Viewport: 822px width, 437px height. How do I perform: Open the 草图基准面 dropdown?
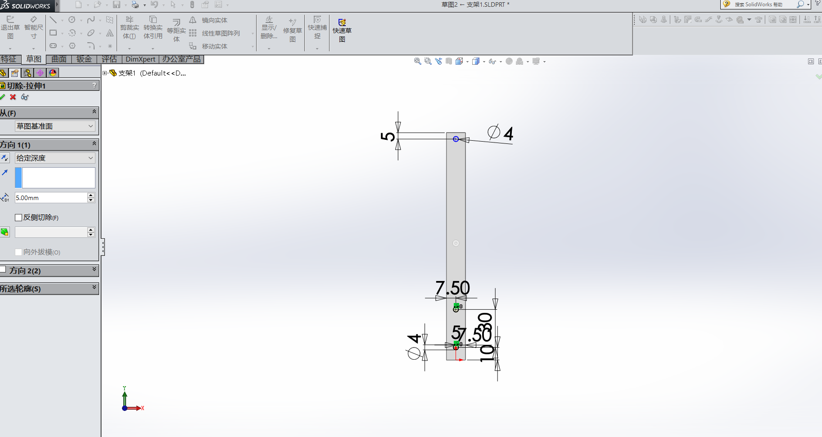(x=55, y=126)
